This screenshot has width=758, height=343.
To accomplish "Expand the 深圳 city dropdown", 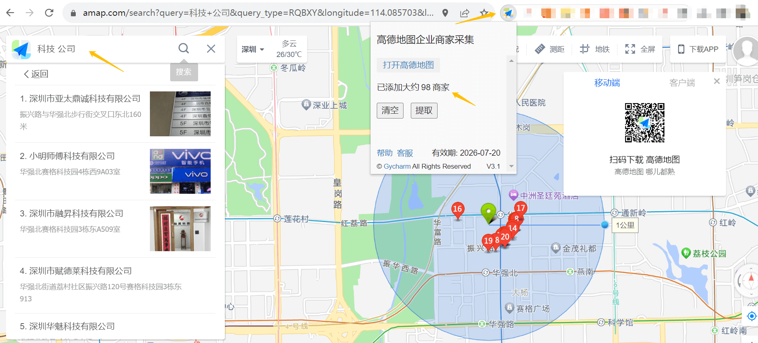I will (252, 49).
